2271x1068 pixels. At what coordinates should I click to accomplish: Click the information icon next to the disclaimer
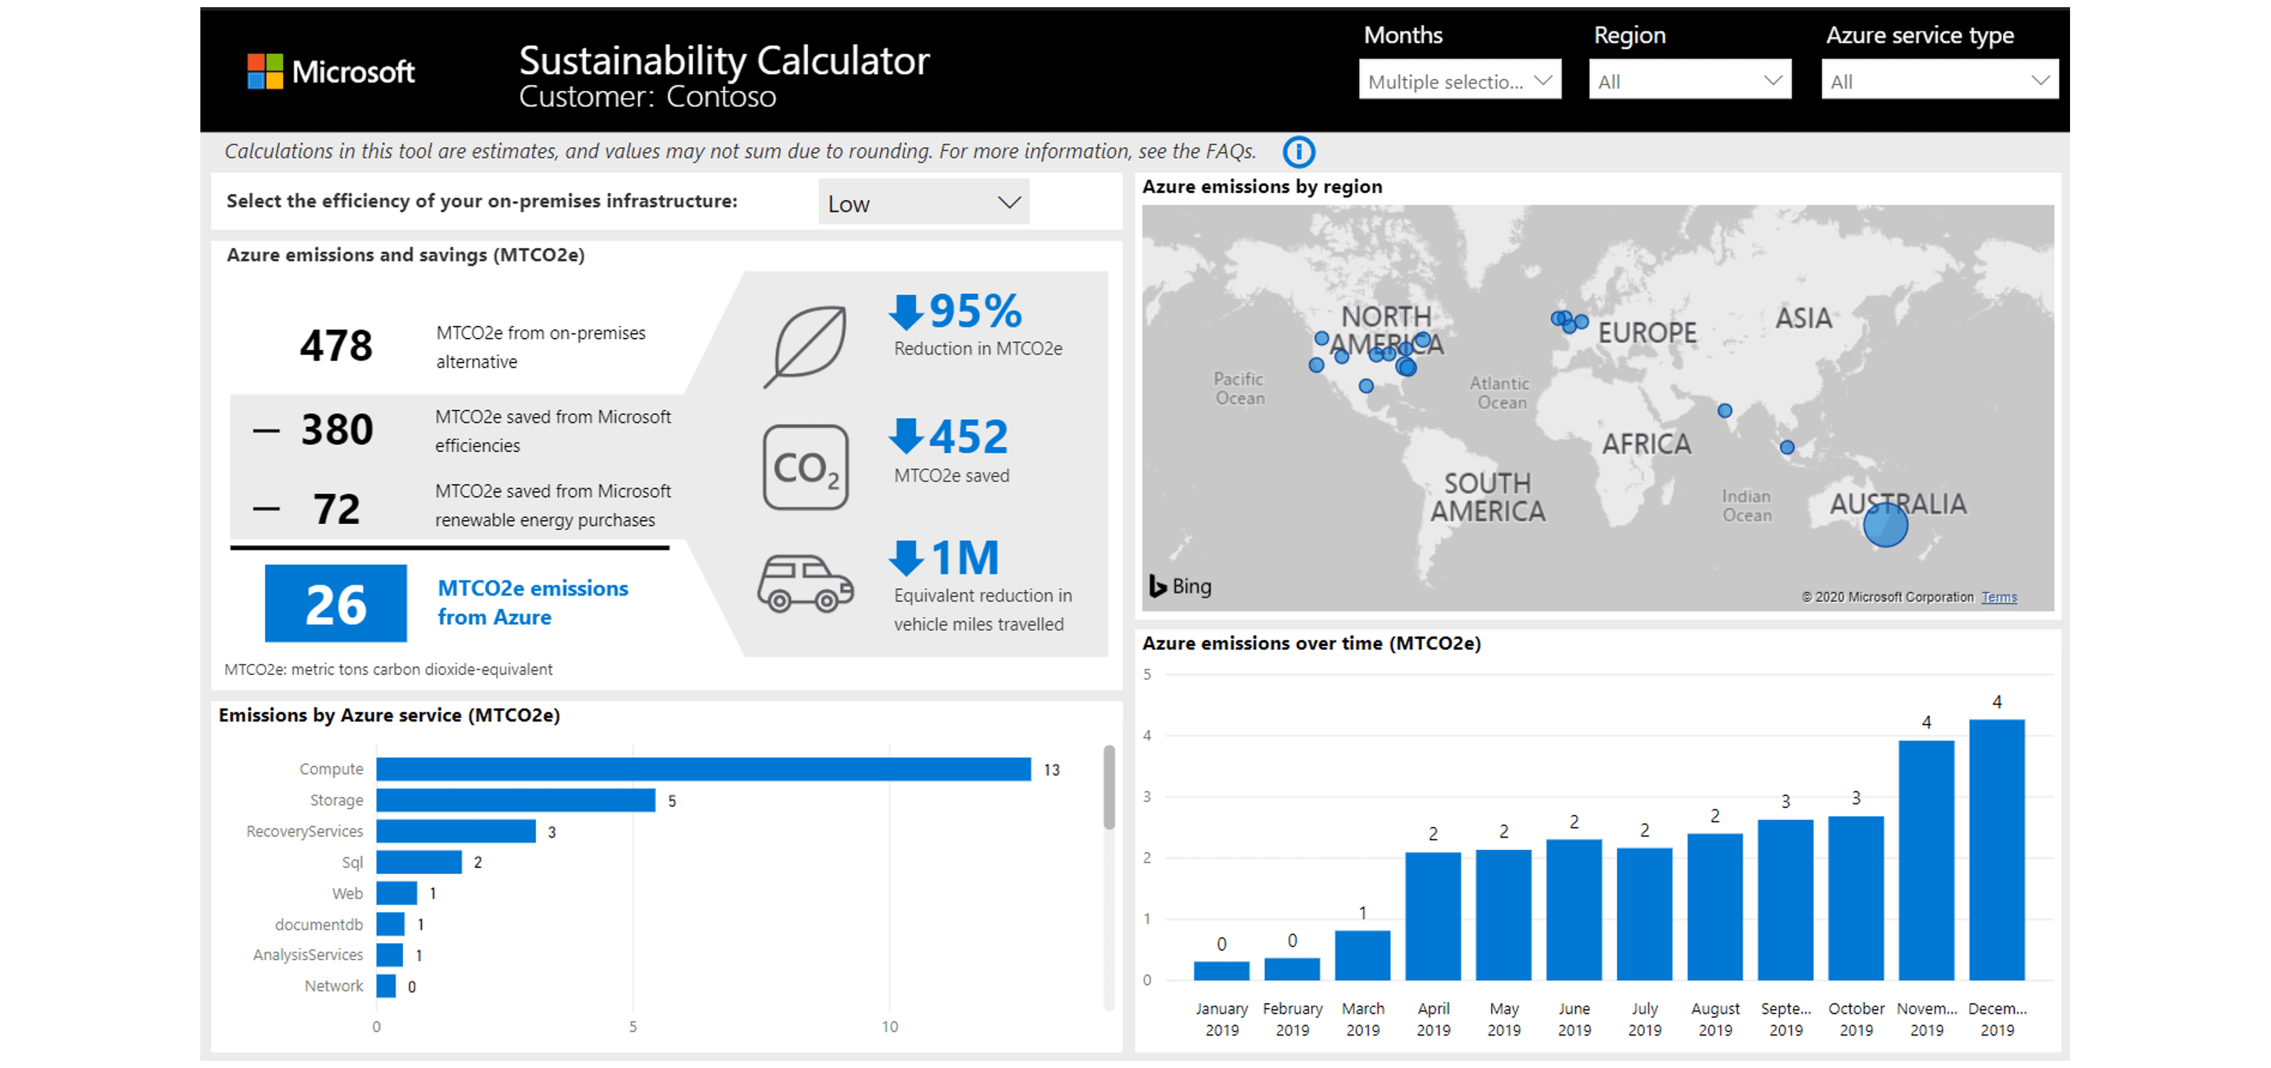tap(1298, 151)
